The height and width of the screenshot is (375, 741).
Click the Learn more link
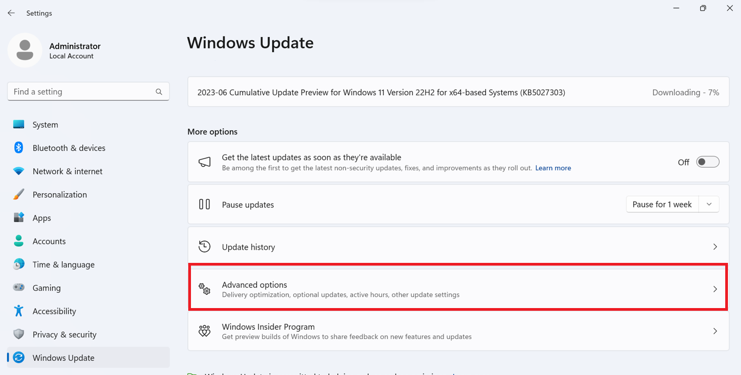553,168
